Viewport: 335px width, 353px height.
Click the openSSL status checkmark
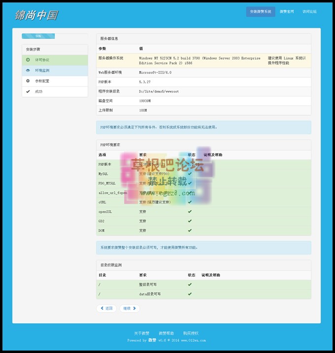(x=190, y=211)
